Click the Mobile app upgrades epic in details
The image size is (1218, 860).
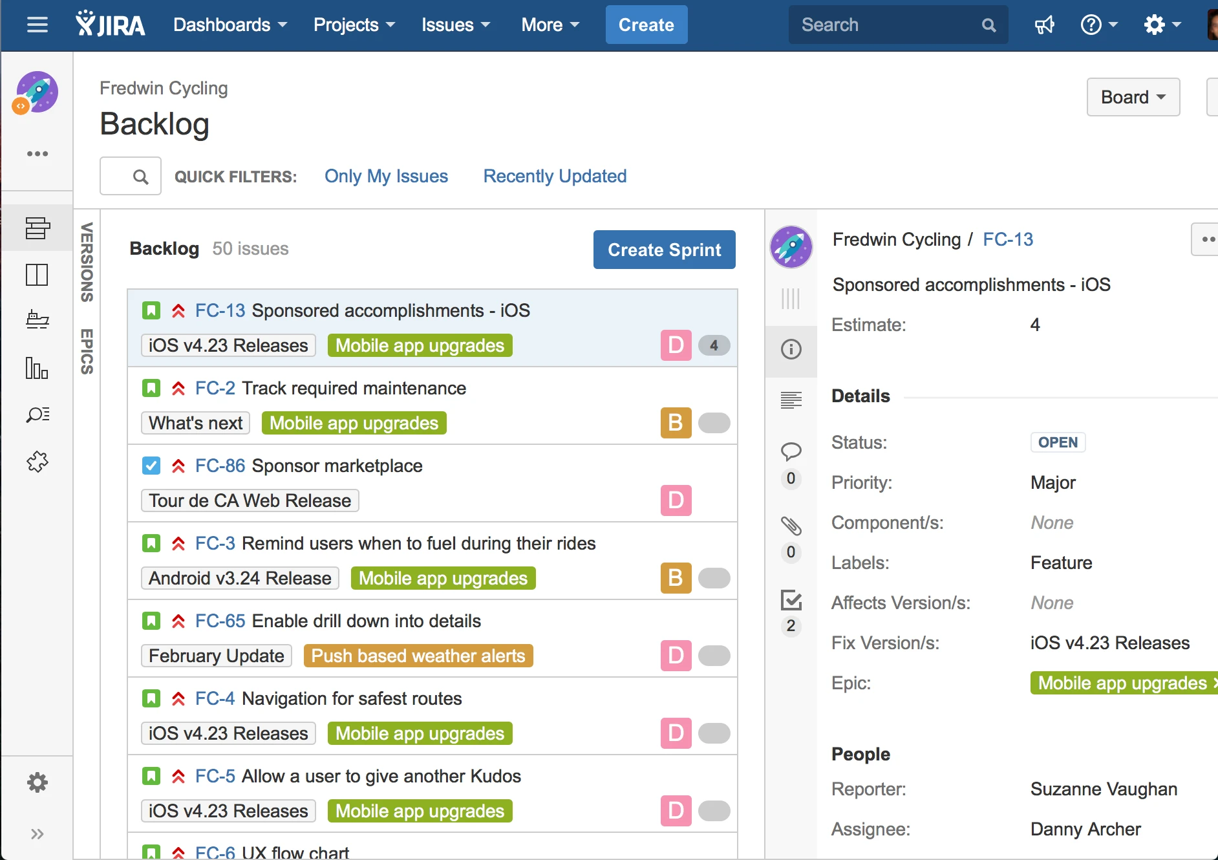click(x=1124, y=683)
